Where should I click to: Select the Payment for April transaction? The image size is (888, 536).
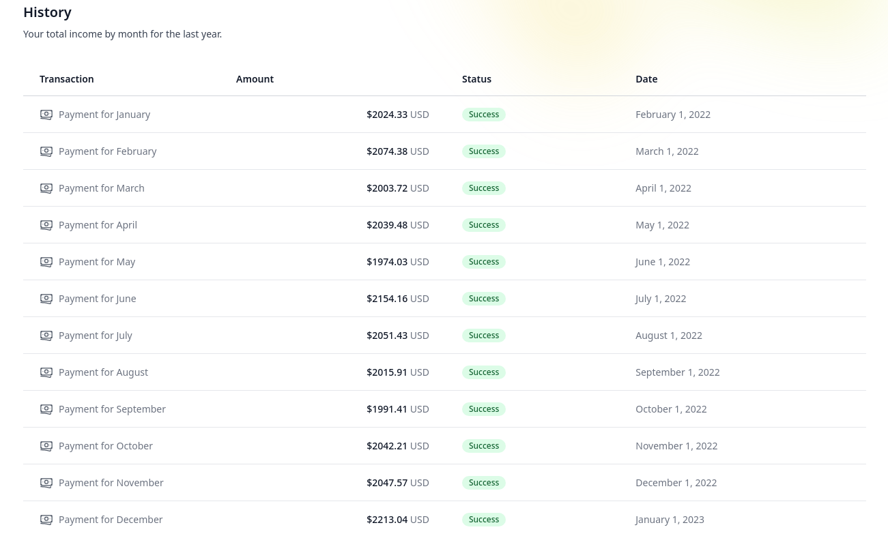[98, 225]
